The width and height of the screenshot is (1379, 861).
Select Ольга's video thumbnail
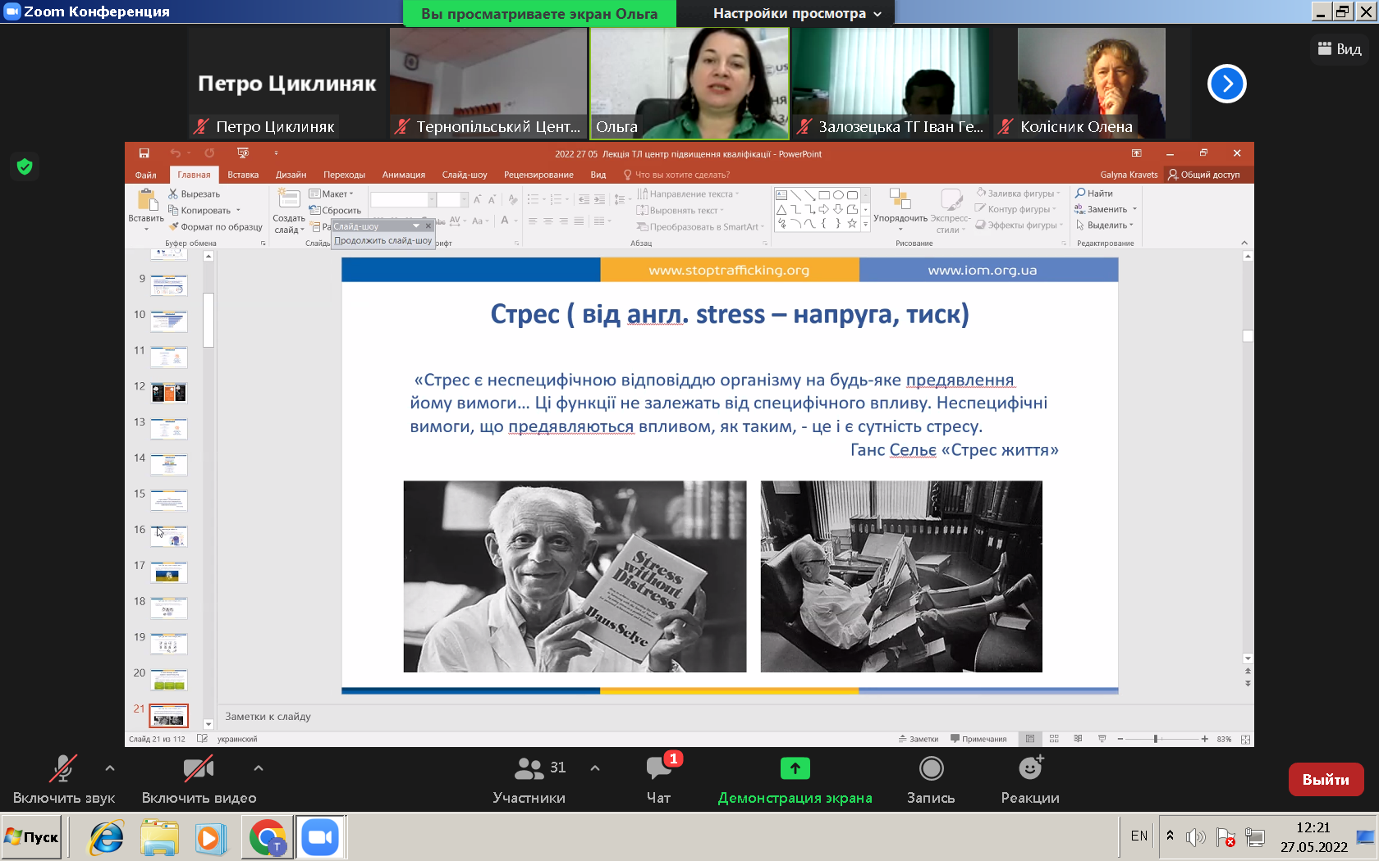[689, 83]
